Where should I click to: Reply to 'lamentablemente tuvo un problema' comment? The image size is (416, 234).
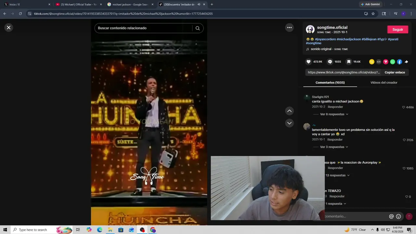(x=335, y=140)
